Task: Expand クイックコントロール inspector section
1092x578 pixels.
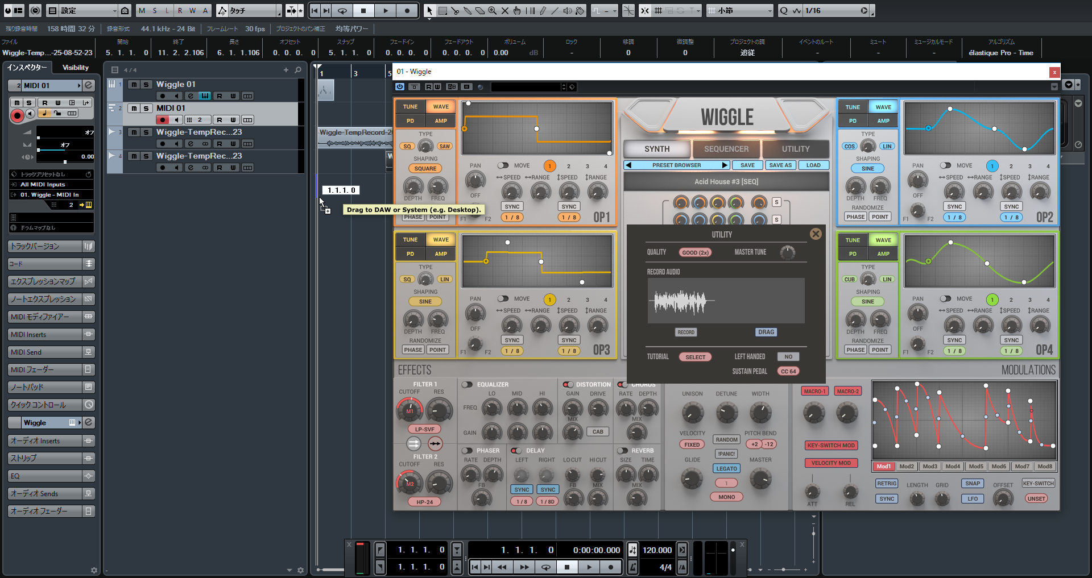Action: pyautogui.click(x=51, y=405)
